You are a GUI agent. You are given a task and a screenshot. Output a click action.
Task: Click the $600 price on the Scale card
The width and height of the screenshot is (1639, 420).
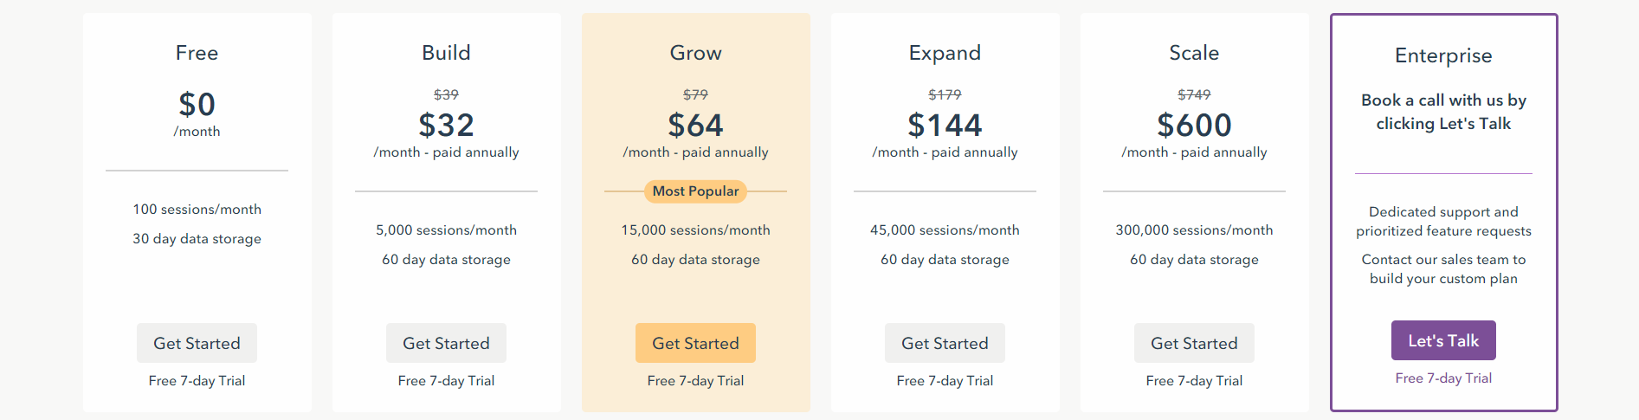click(x=1194, y=126)
